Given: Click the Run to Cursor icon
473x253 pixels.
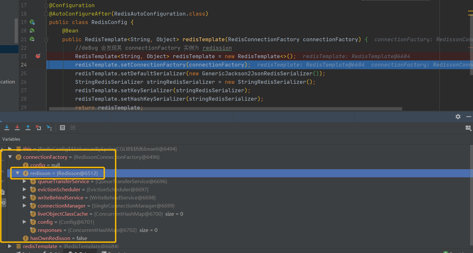Looking at the screenshot, I should (49, 127).
